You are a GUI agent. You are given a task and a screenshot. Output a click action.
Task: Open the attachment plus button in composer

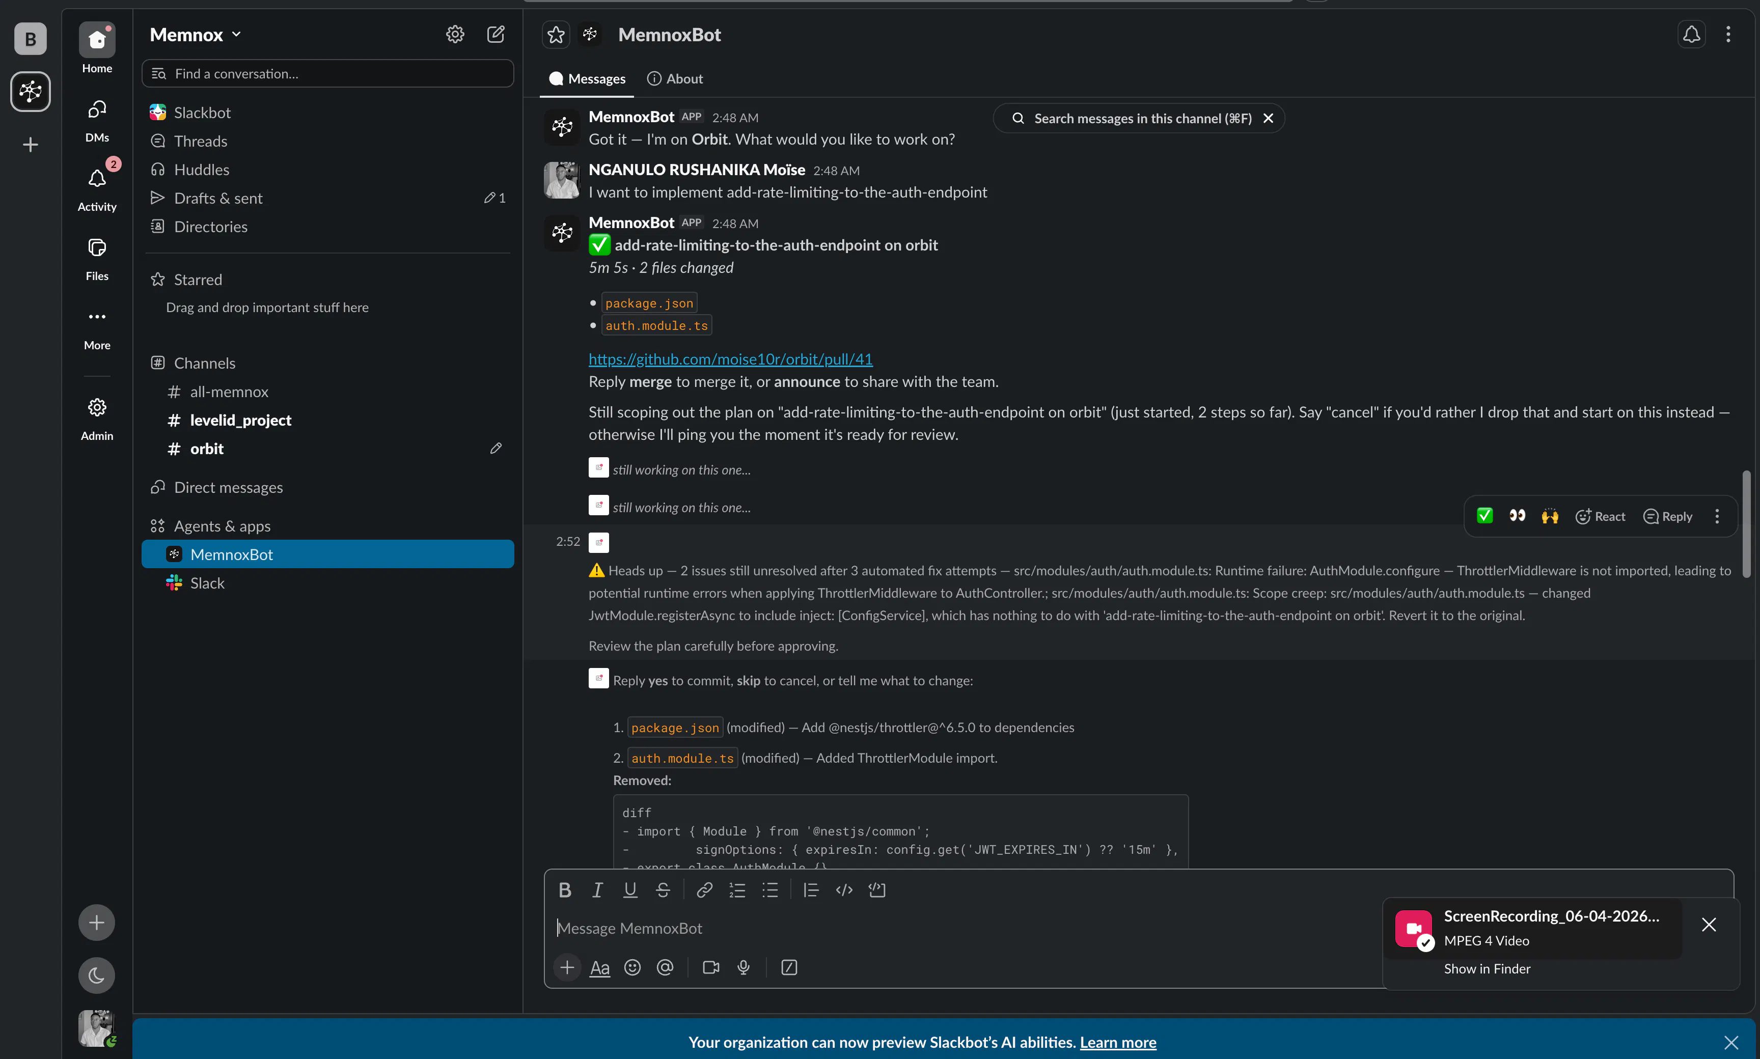[567, 968]
